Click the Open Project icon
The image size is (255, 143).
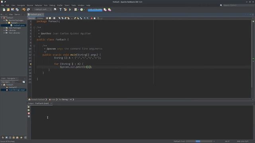12,10
